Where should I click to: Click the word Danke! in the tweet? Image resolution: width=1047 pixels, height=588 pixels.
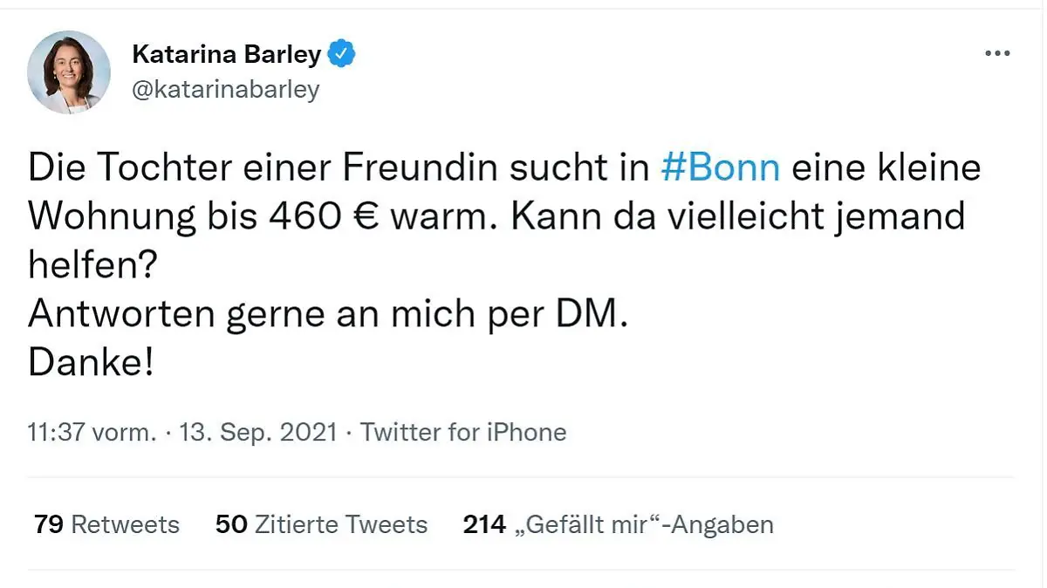click(x=91, y=363)
